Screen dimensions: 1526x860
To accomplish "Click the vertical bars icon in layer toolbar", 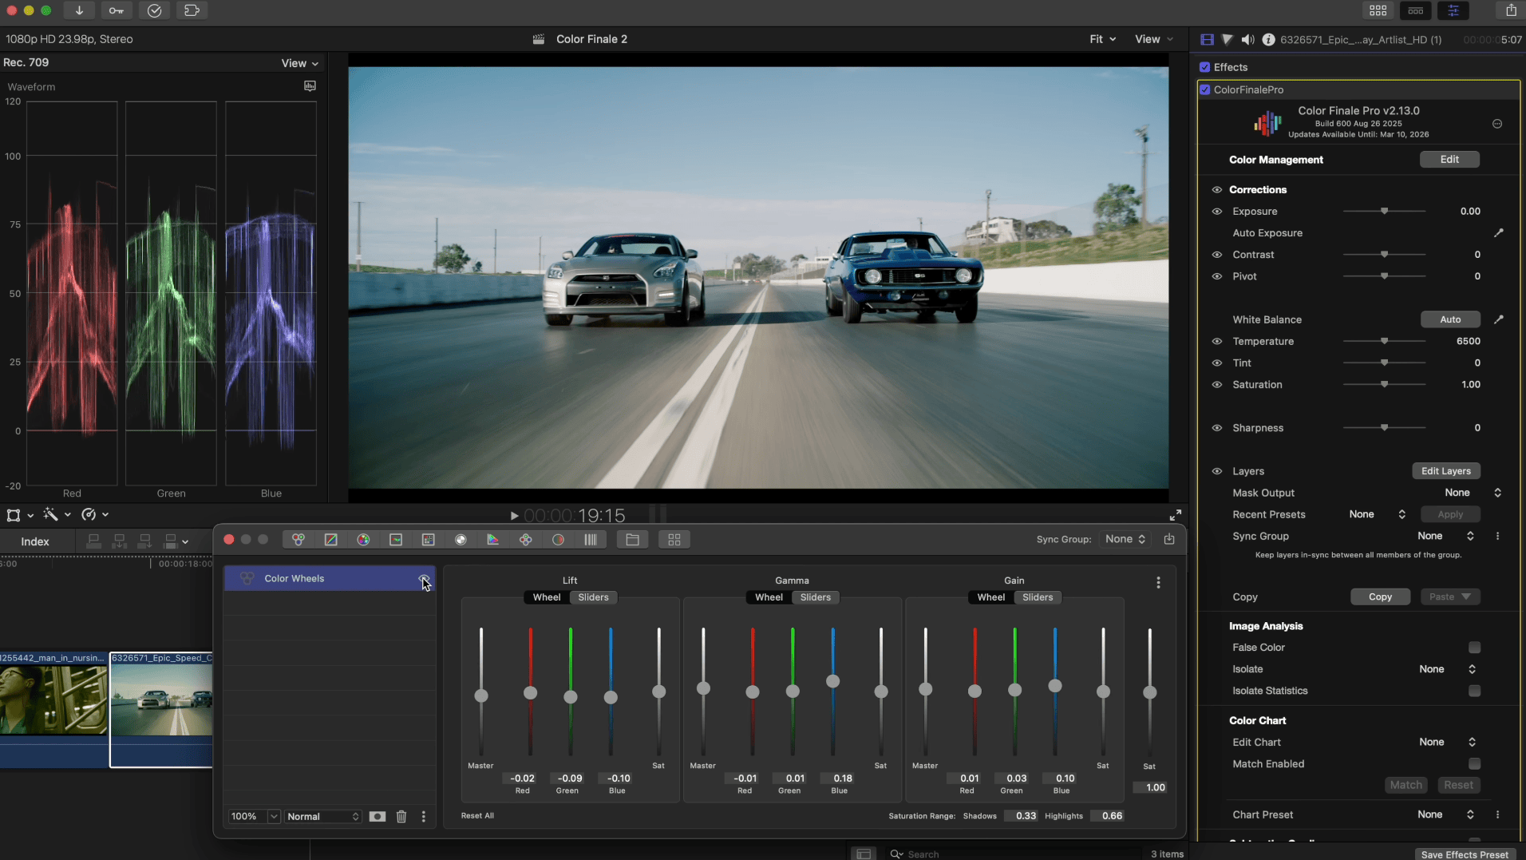I will tap(591, 540).
